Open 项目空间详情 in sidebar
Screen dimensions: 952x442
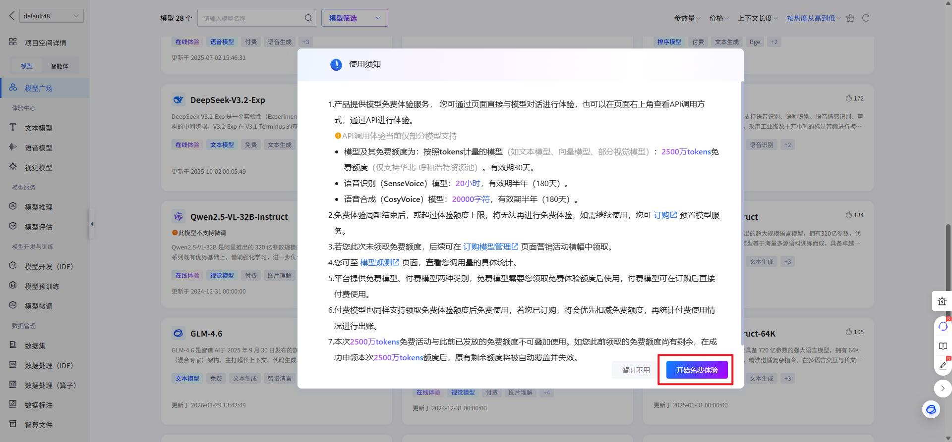(45, 43)
